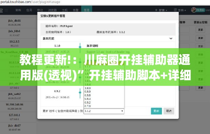Image resolution: width=210 pixels, height=134 pixels.
Task: Click the browser address bar URL
Action: pyautogui.click(x=30, y=2)
